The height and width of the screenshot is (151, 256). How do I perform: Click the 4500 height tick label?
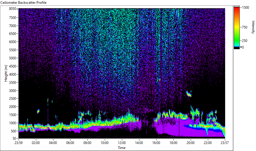point(13,66)
